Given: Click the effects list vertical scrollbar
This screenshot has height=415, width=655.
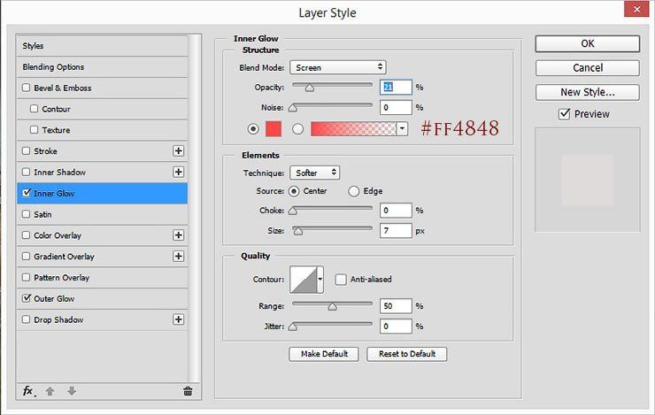Looking at the screenshot, I should 194,209.
